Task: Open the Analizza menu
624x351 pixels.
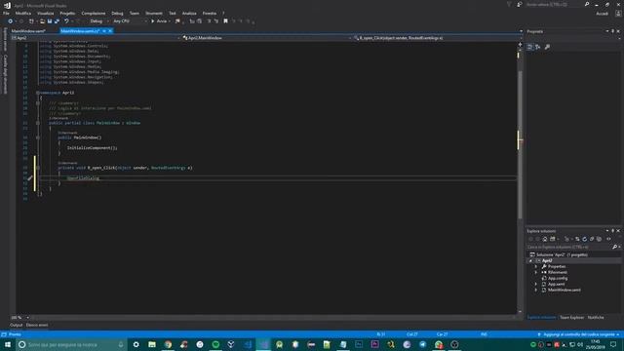Action: pyautogui.click(x=189, y=13)
